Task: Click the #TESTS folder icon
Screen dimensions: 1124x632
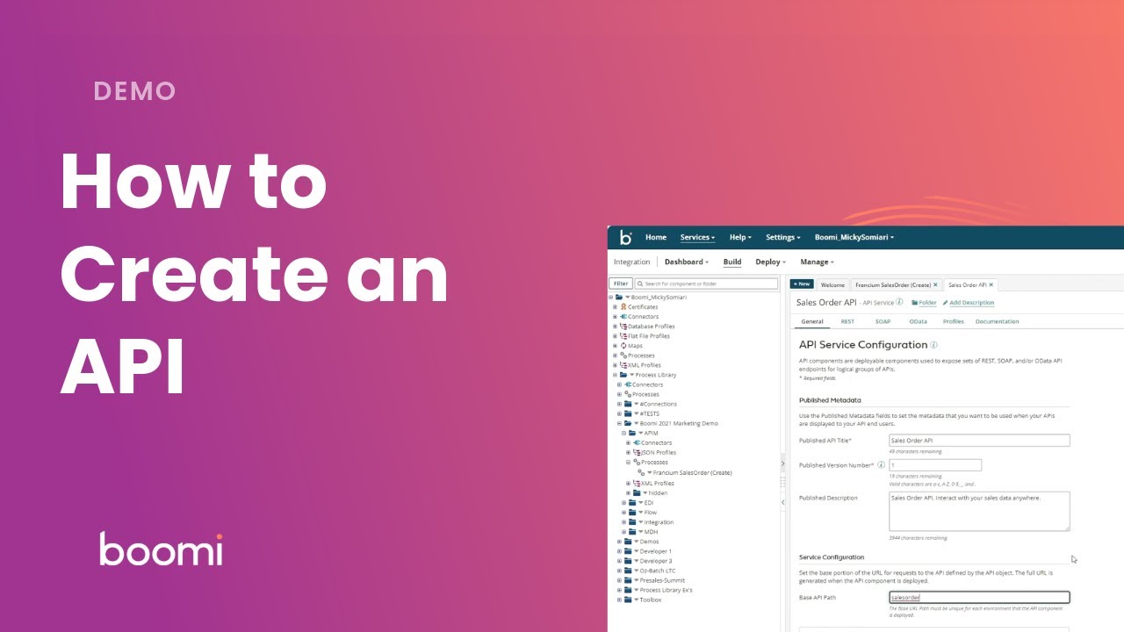Action: pos(628,414)
